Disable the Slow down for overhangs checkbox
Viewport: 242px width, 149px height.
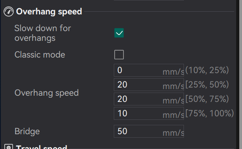119,33
